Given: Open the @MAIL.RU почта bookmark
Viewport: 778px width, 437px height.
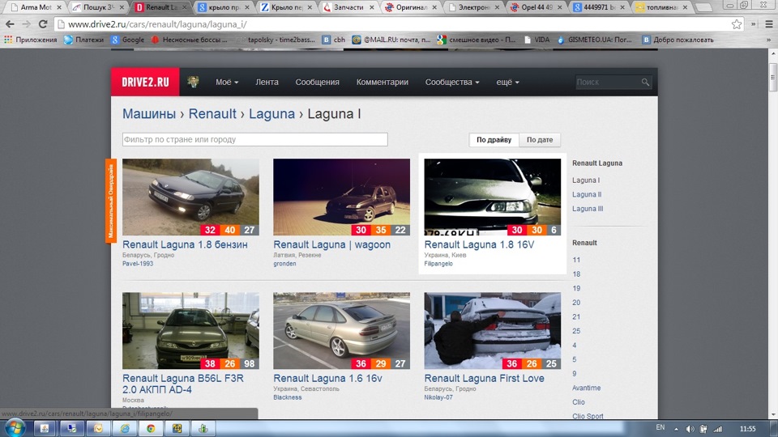Looking at the screenshot, I should point(391,40).
